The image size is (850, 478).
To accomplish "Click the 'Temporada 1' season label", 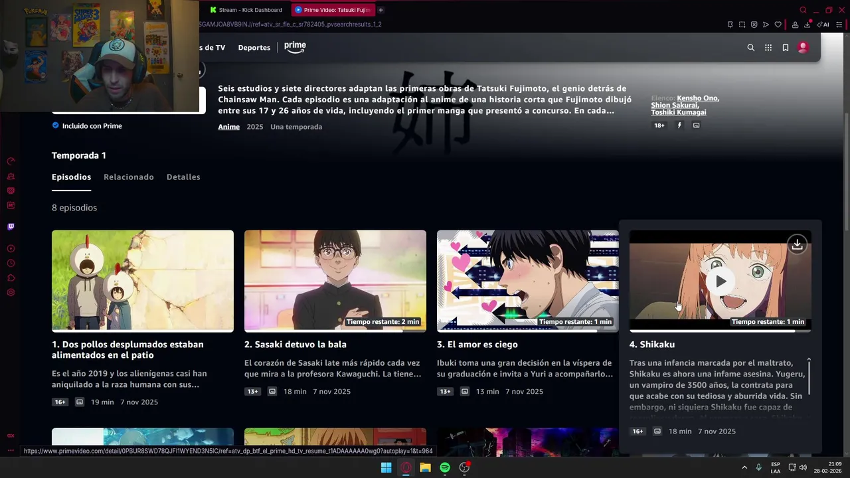I will tap(79, 155).
